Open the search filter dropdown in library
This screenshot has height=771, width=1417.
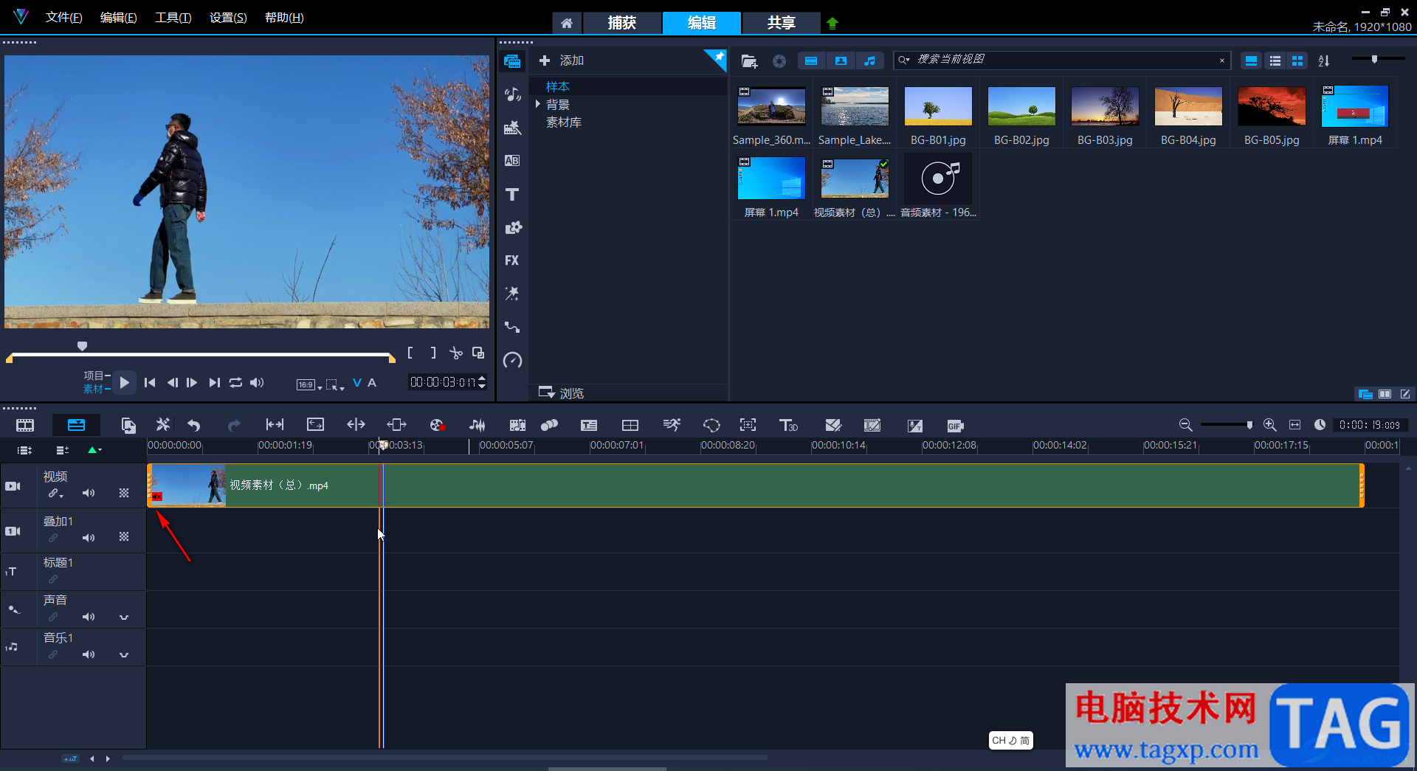click(x=904, y=60)
